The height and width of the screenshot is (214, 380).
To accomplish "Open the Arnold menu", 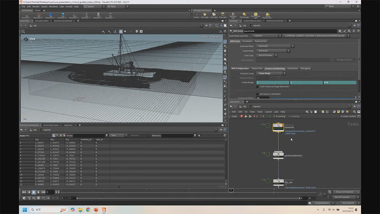I will 69,6.
